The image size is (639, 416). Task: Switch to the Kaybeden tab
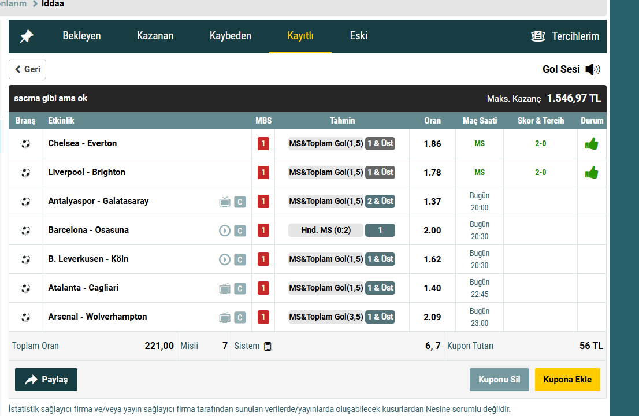point(231,36)
